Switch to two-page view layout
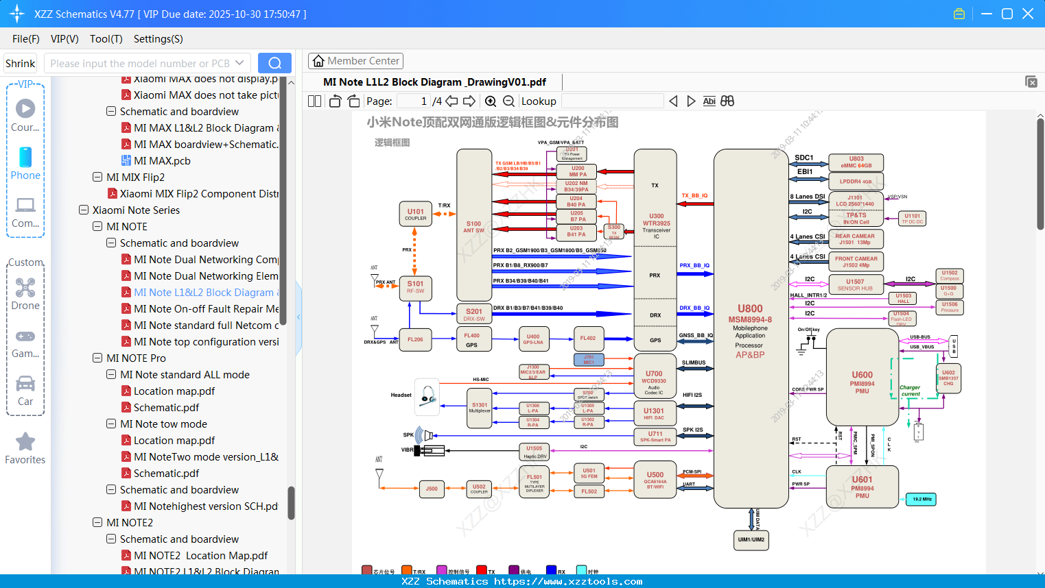This screenshot has width=1045, height=588. pos(314,101)
